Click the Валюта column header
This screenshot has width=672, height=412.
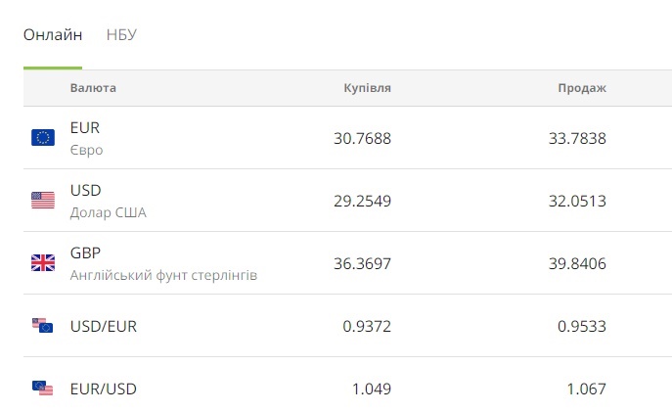[93, 88]
